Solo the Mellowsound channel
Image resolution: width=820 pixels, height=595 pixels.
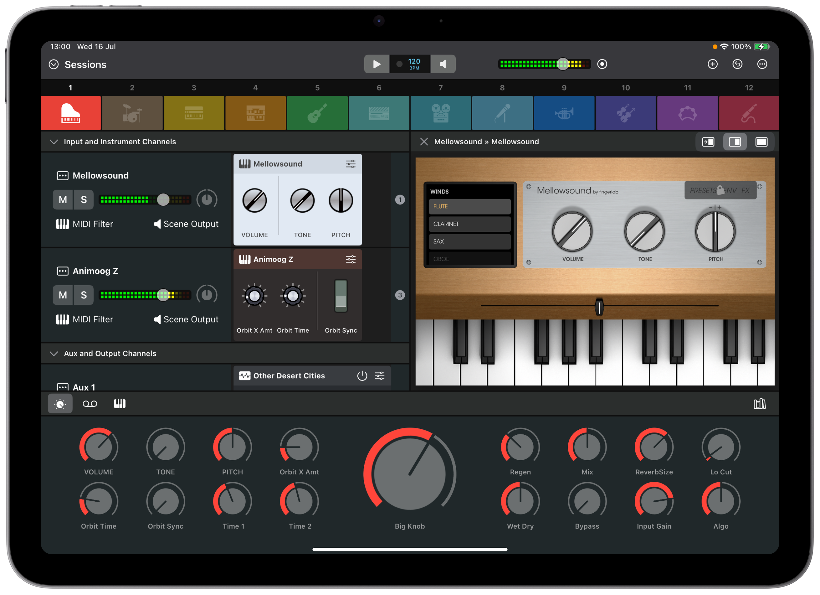click(x=84, y=200)
